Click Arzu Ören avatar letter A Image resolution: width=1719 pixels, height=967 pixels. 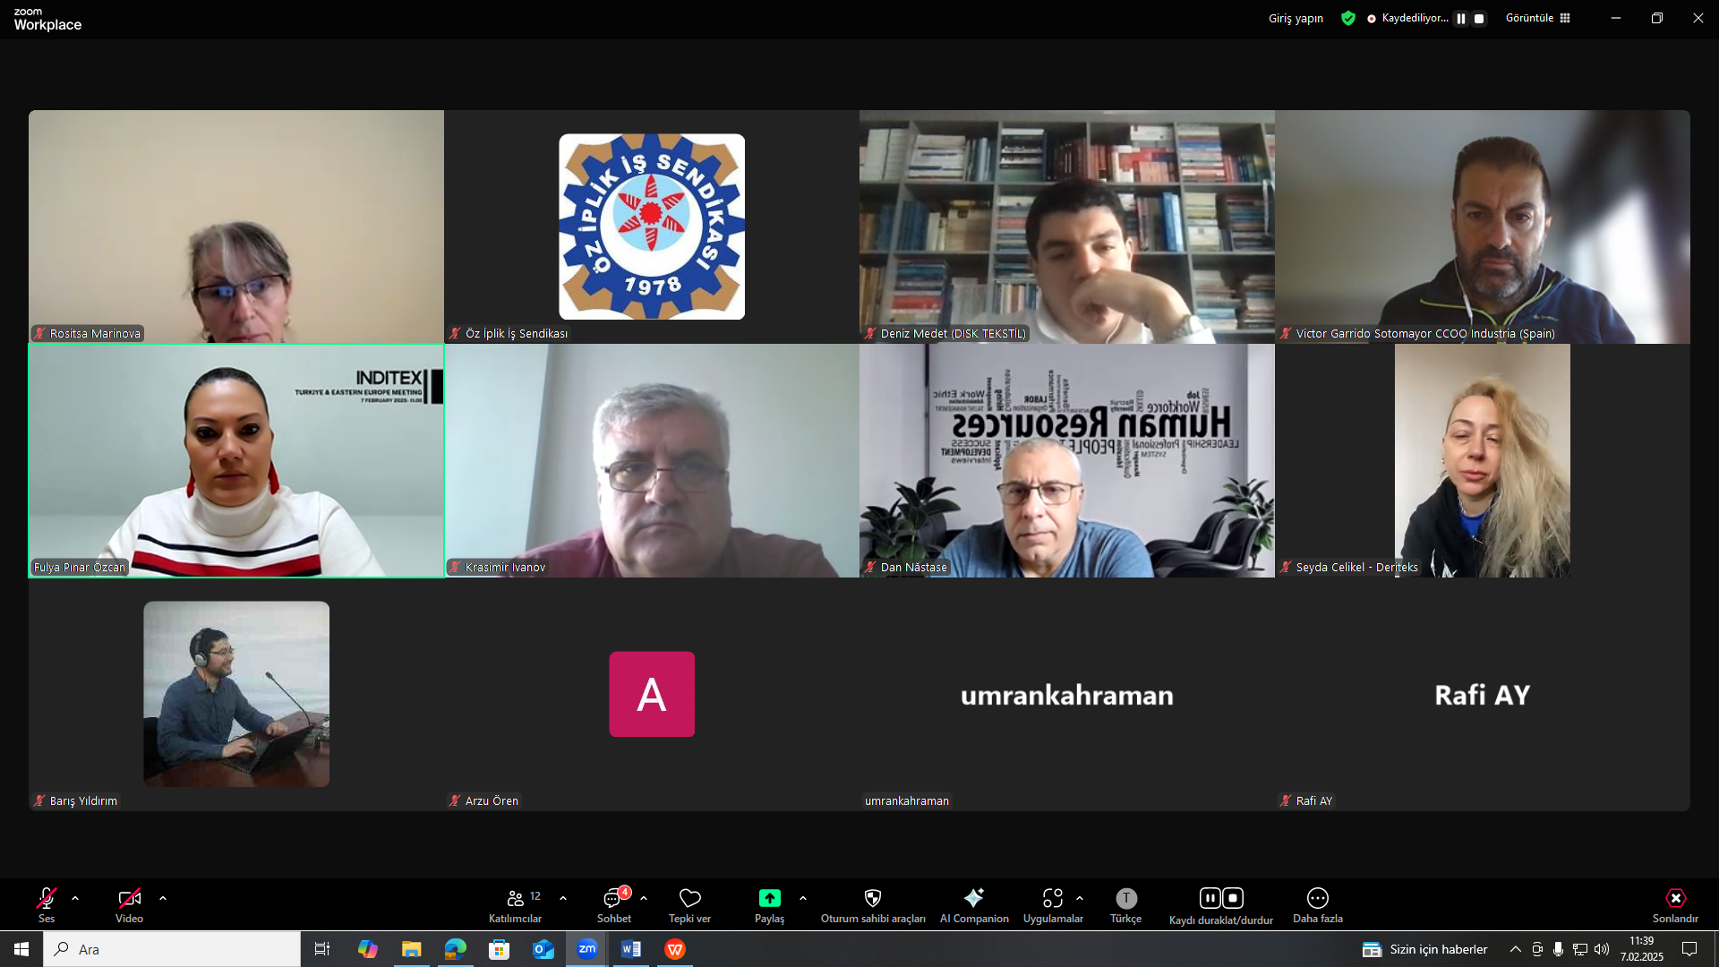pos(652,694)
